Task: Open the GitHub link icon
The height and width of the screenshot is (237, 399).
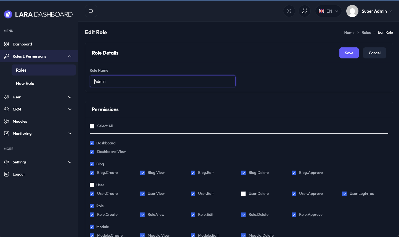Action: (x=305, y=11)
